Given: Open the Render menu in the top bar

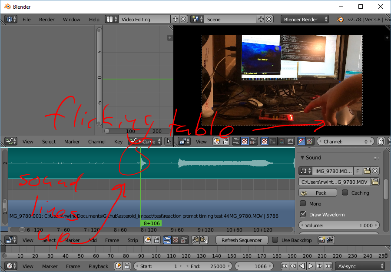Looking at the screenshot, I should [46, 19].
